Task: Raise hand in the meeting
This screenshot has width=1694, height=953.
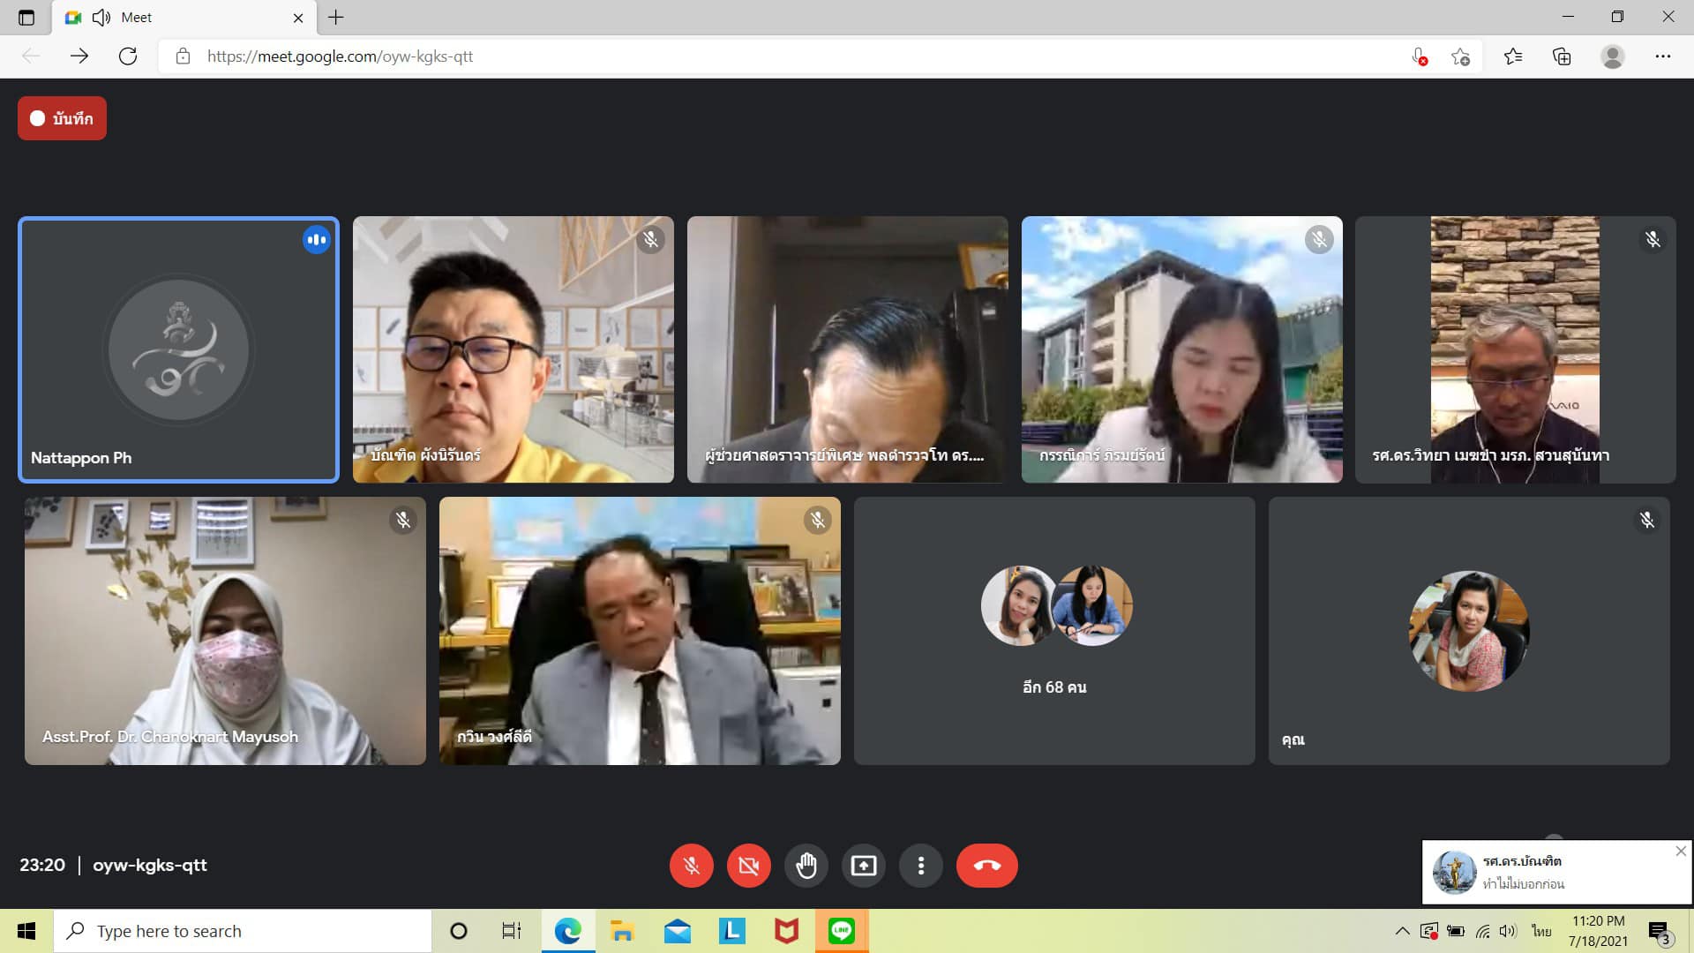Action: coord(806,866)
